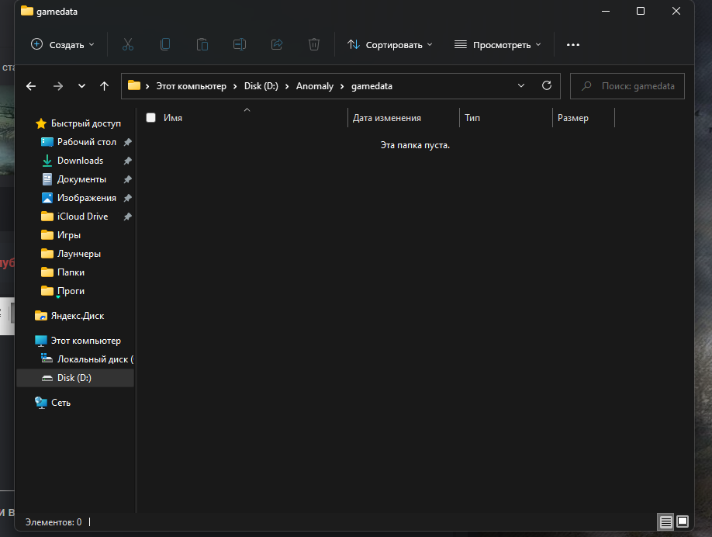The image size is (712, 537).
Task: Click the Paste clipboard icon
Action: [x=202, y=44]
